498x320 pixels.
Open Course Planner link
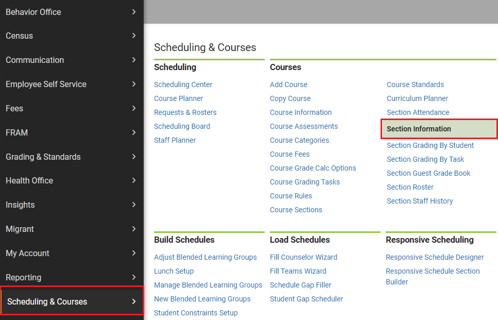[178, 98]
